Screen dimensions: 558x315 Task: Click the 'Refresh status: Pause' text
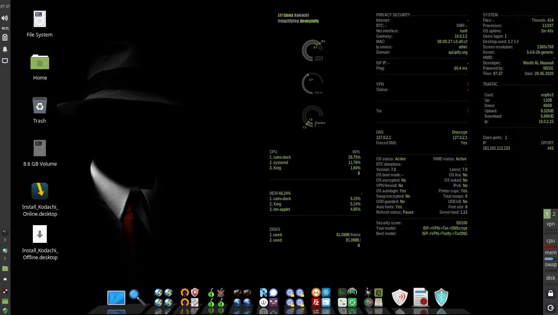[x=395, y=212]
